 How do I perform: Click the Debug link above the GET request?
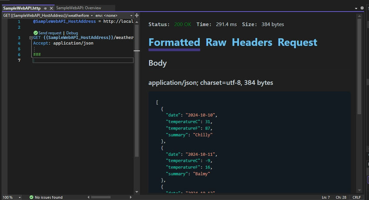coord(72,33)
